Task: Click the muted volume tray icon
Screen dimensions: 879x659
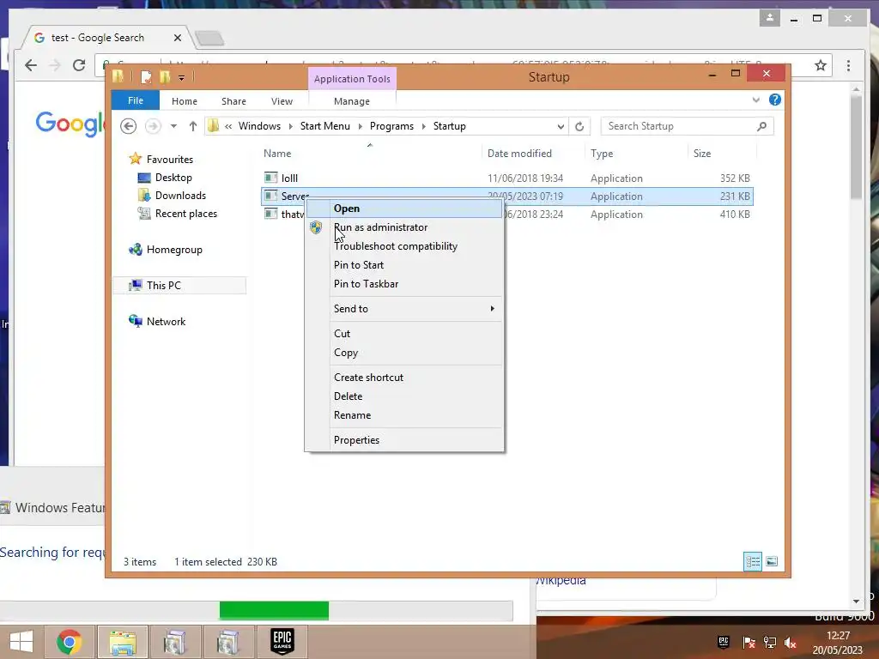Action: (791, 643)
